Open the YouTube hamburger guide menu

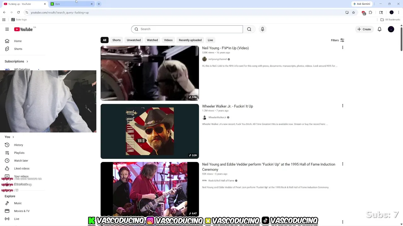pyautogui.click(x=7, y=29)
